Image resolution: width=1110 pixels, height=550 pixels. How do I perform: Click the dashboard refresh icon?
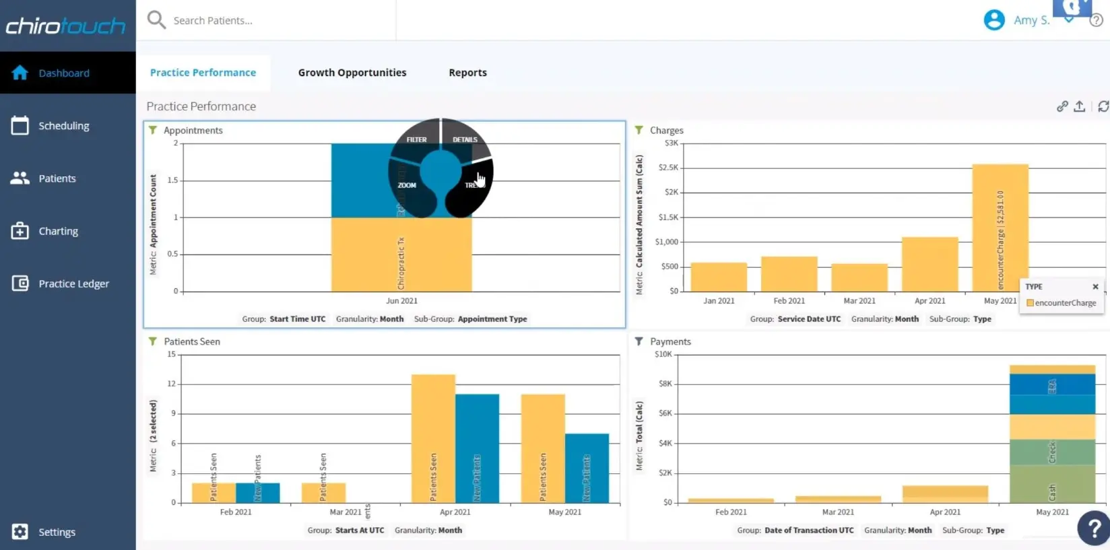coord(1103,106)
